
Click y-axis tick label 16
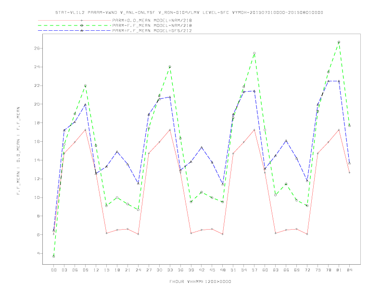coord(37,142)
